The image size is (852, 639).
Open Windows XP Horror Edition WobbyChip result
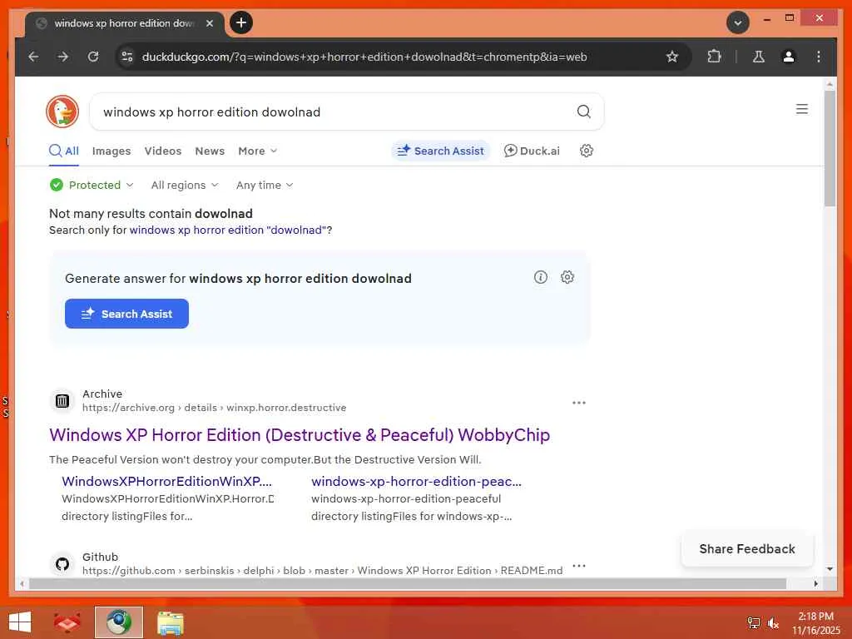click(300, 434)
